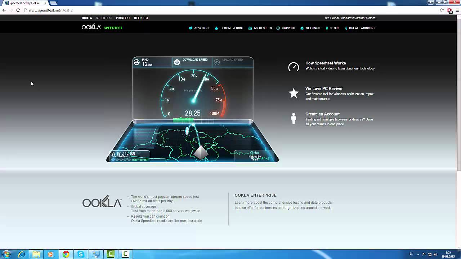Open the media player taskbar icon

click(50, 254)
